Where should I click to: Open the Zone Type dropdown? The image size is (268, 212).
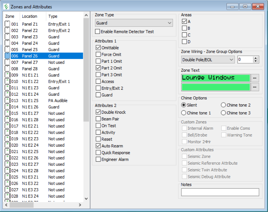pyautogui.click(x=170, y=23)
